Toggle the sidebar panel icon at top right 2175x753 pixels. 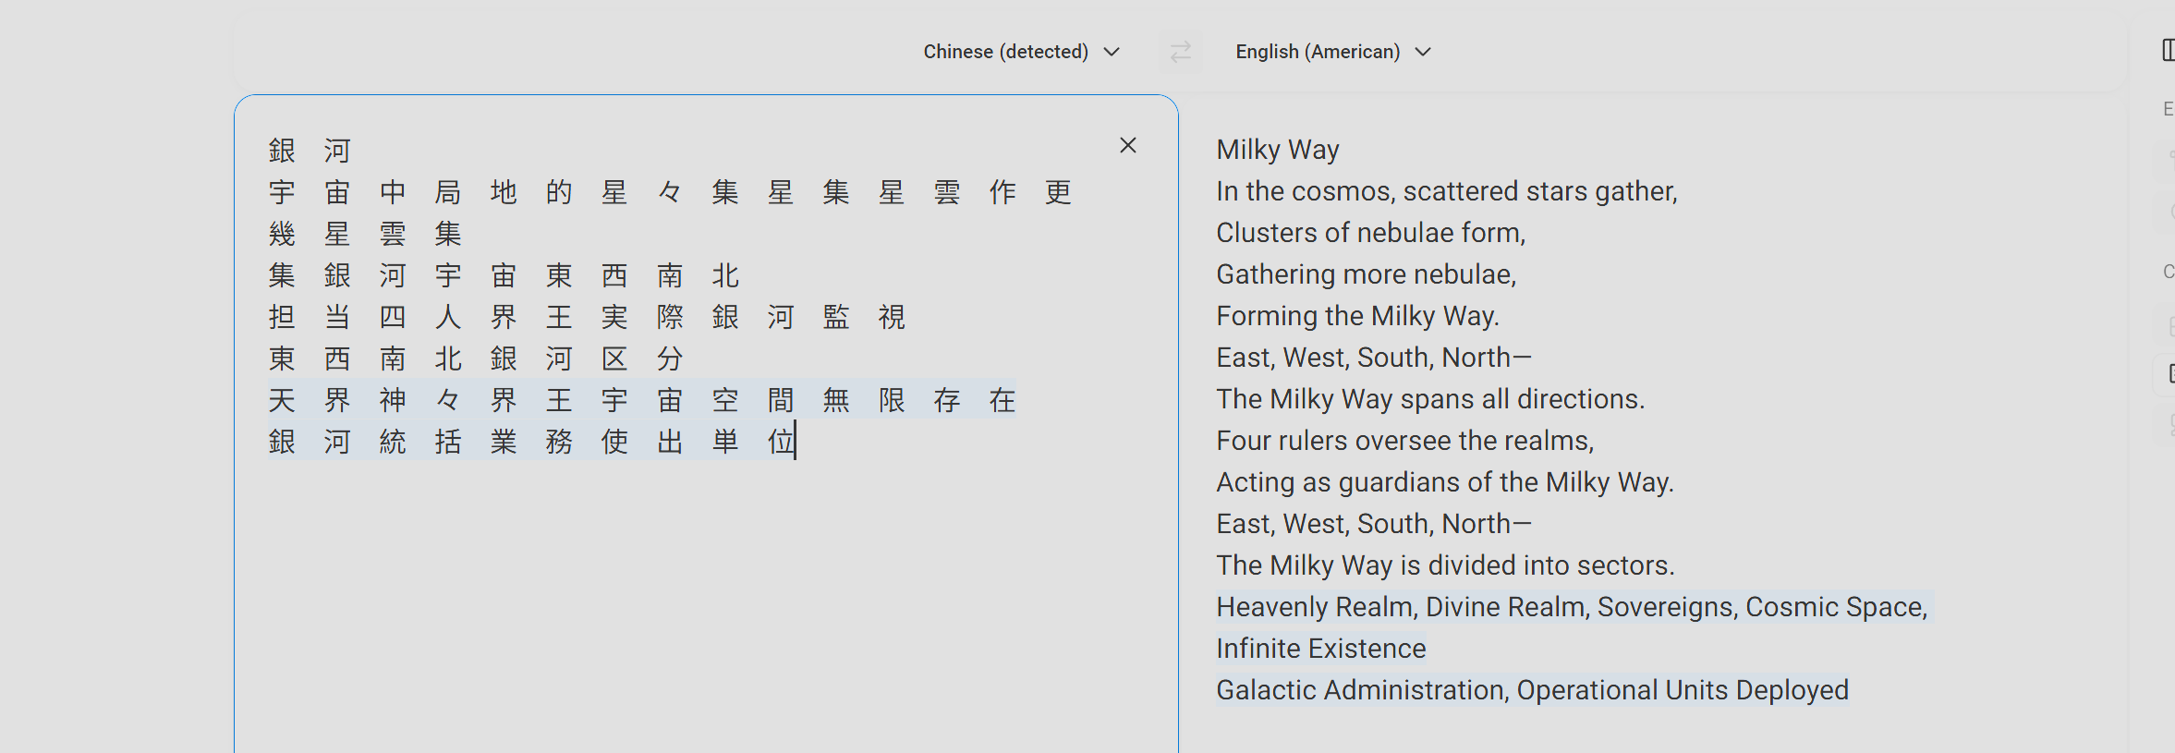[2168, 51]
